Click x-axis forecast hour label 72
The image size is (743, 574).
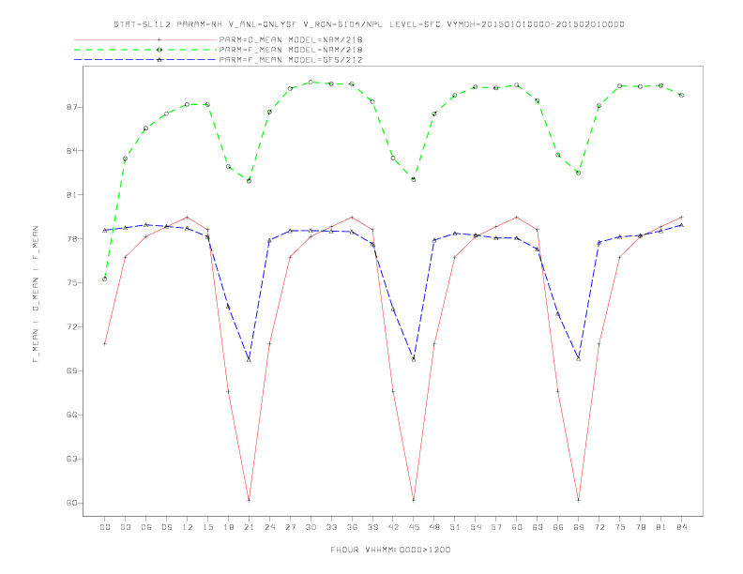click(x=599, y=527)
